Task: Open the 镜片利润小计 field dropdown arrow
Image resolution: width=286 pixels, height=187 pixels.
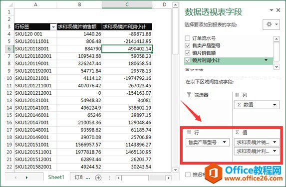Action: pos(266,60)
